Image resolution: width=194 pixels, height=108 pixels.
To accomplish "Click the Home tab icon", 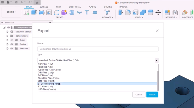I will [x=37, y=3].
